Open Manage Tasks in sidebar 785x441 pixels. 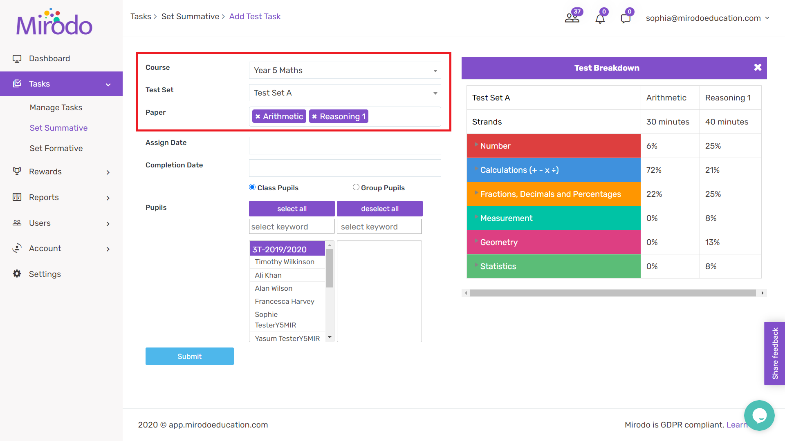pyautogui.click(x=56, y=107)
